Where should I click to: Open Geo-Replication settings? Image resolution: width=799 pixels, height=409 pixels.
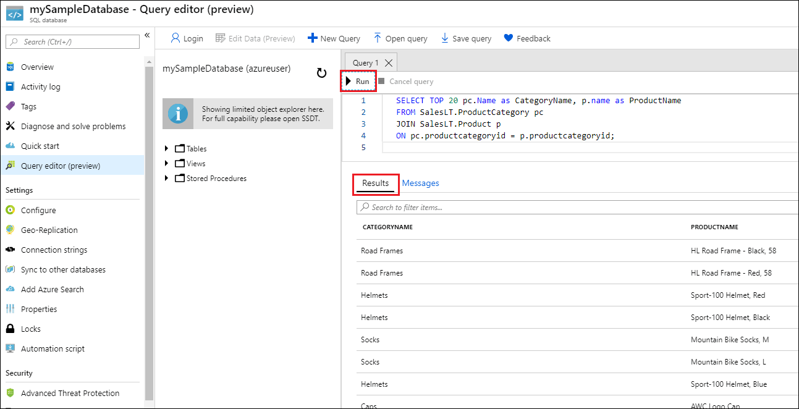click(49, 230)
